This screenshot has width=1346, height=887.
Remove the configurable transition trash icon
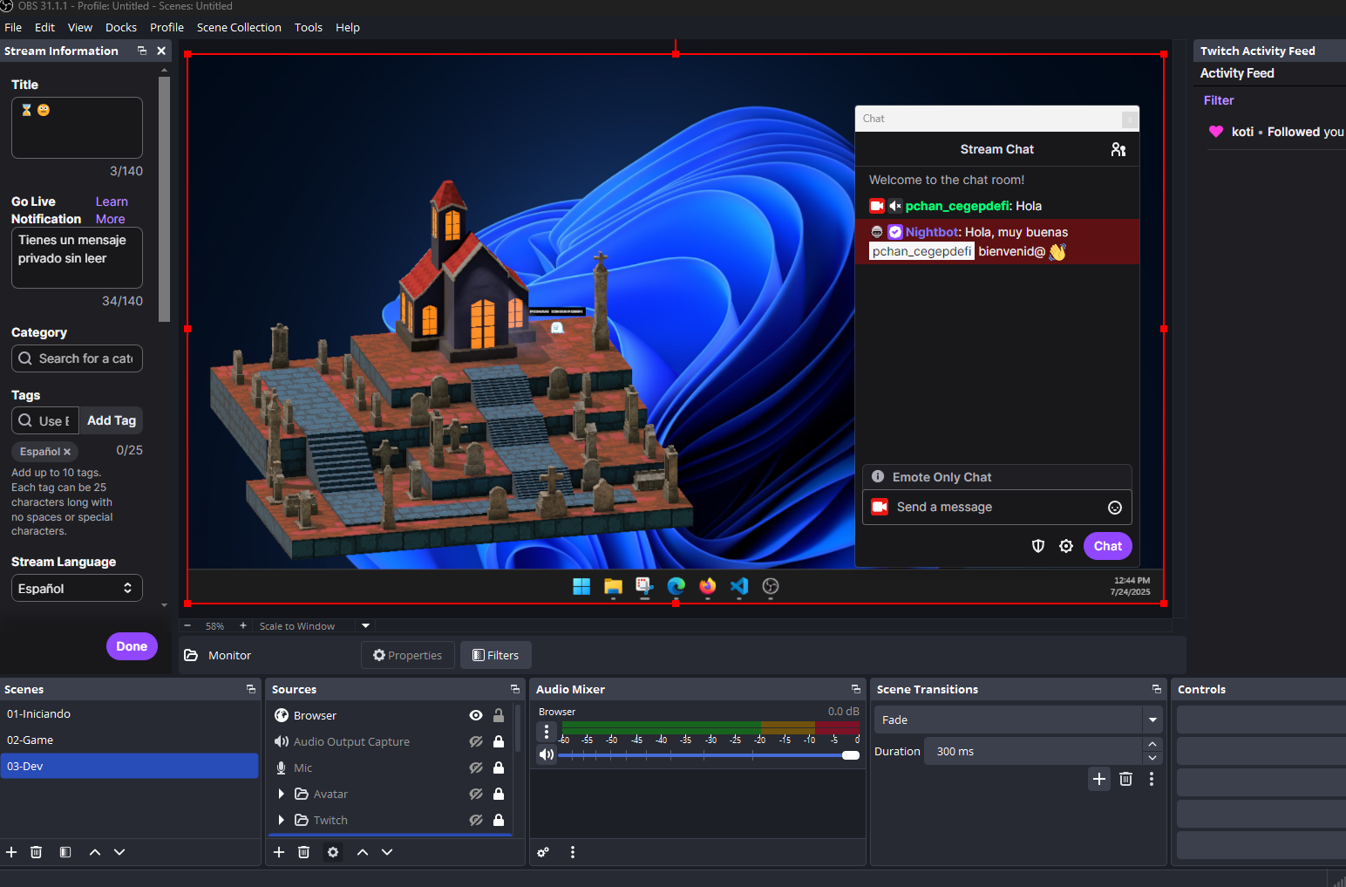coord(1125,779)
